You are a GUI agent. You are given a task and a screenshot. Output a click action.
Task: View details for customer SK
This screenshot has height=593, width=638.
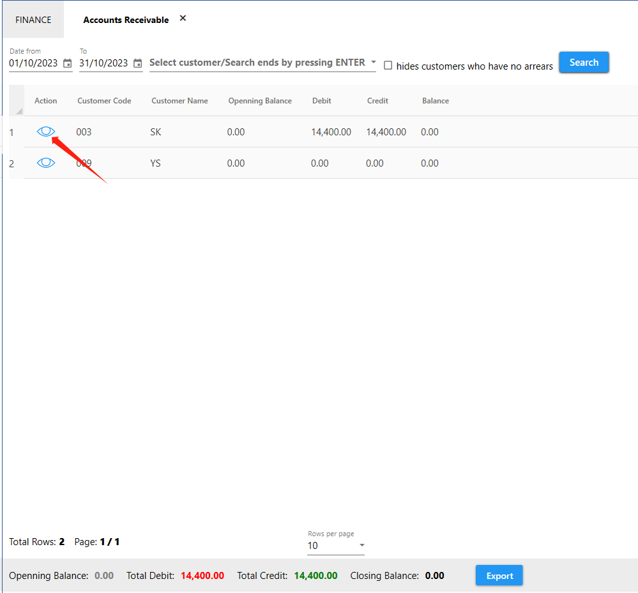(46, 131)
